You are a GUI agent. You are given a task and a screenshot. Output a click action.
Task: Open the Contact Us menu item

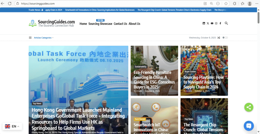point(120,24)
